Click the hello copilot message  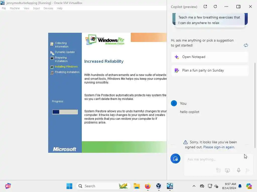click(x=189, y=112)
